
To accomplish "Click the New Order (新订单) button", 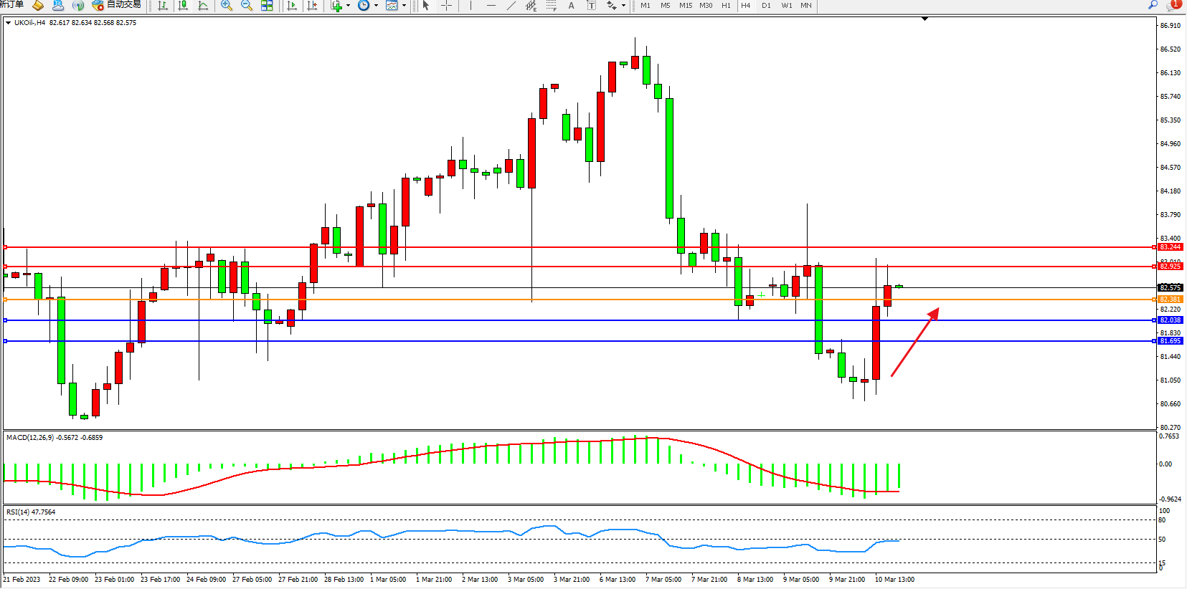I will pos(11,5).
